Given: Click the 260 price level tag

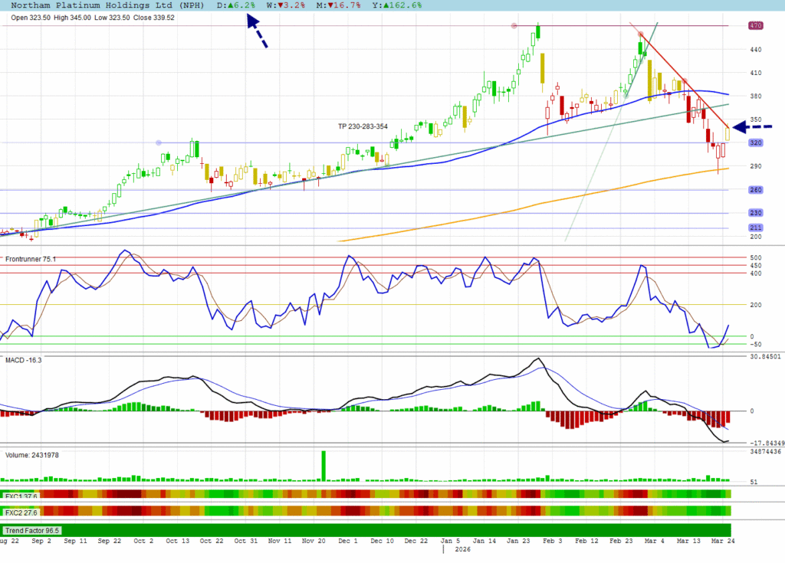Looking at the screenshot, I should pos(755,190).
